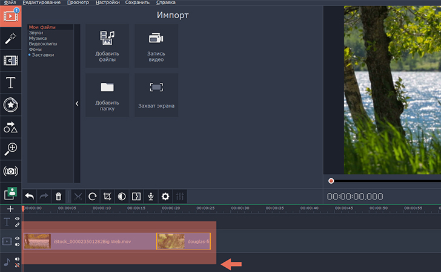The image size is (441, 272).
Task: Mute the audio track speaker toggle
Action: point(18,259)
